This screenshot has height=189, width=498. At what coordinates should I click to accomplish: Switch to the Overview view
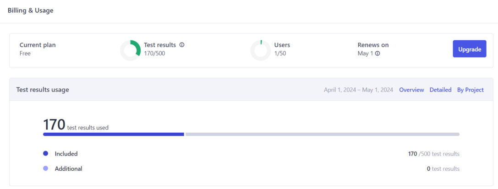[x=411, y=90]
